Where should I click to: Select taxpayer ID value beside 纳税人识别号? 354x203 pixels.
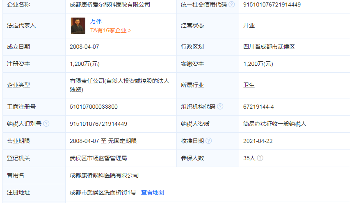point(98,124)
